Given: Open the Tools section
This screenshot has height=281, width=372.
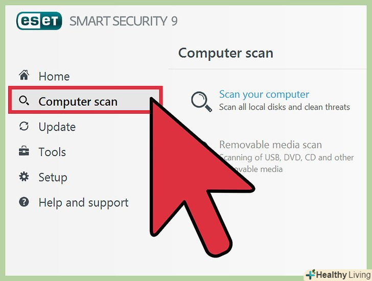Looking at the screenshot, I should point(52,152).
